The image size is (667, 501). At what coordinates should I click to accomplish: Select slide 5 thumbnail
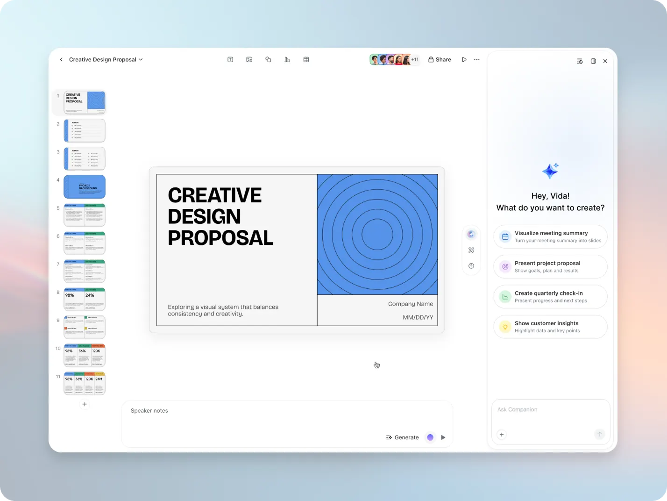pos(85,215)
